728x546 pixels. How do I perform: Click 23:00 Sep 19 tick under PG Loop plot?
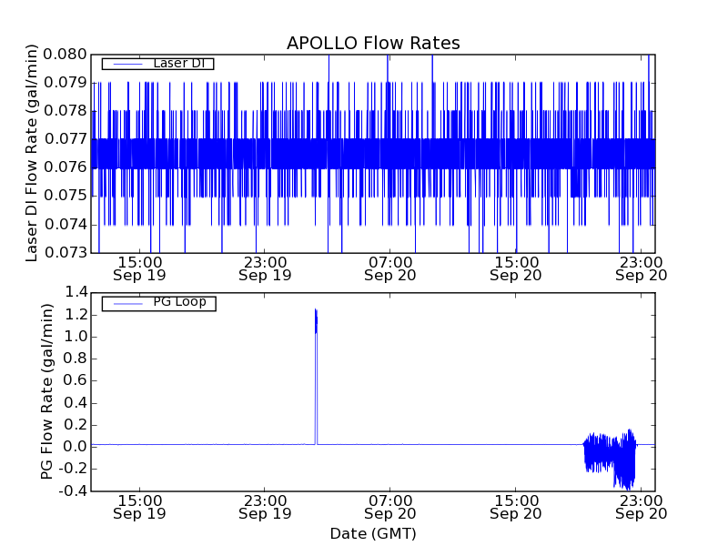pos(265,506)
